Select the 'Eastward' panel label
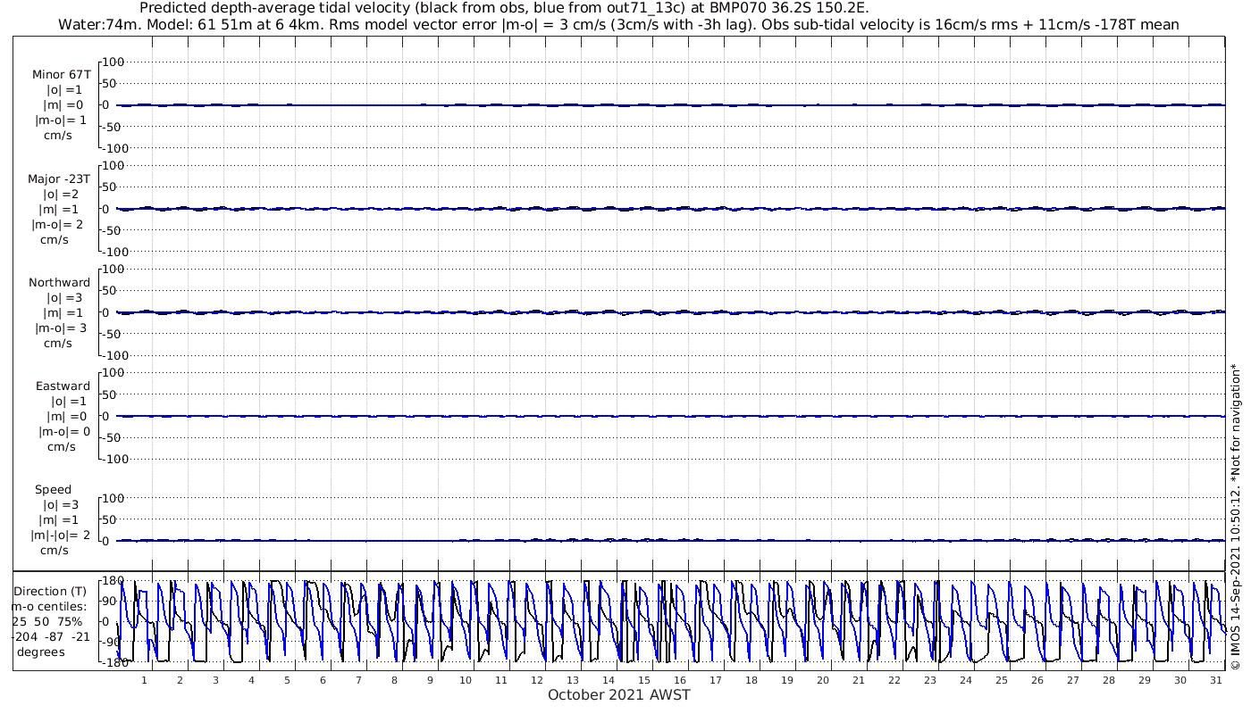The width and height of the screenshot is (1251, 714). (x=63, y=386)
